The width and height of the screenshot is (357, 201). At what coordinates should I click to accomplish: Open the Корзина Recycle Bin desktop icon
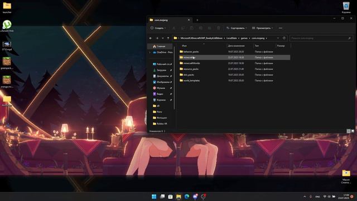coord(346,7)
